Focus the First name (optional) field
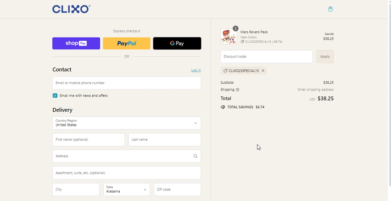Image resolution: width=391 pixels, height=201 pixels. coord(89,140)
